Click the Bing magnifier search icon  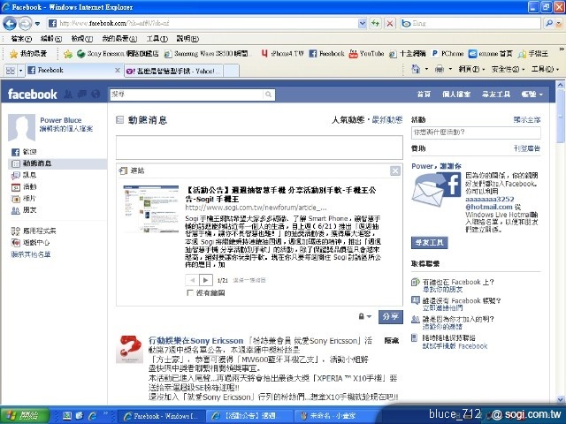pyautogui.click(x=549, y=24)
